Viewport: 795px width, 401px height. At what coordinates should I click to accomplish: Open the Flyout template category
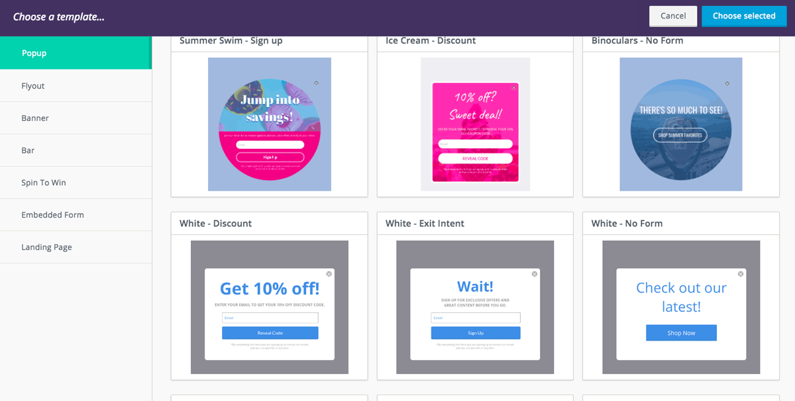pos(76,86)
